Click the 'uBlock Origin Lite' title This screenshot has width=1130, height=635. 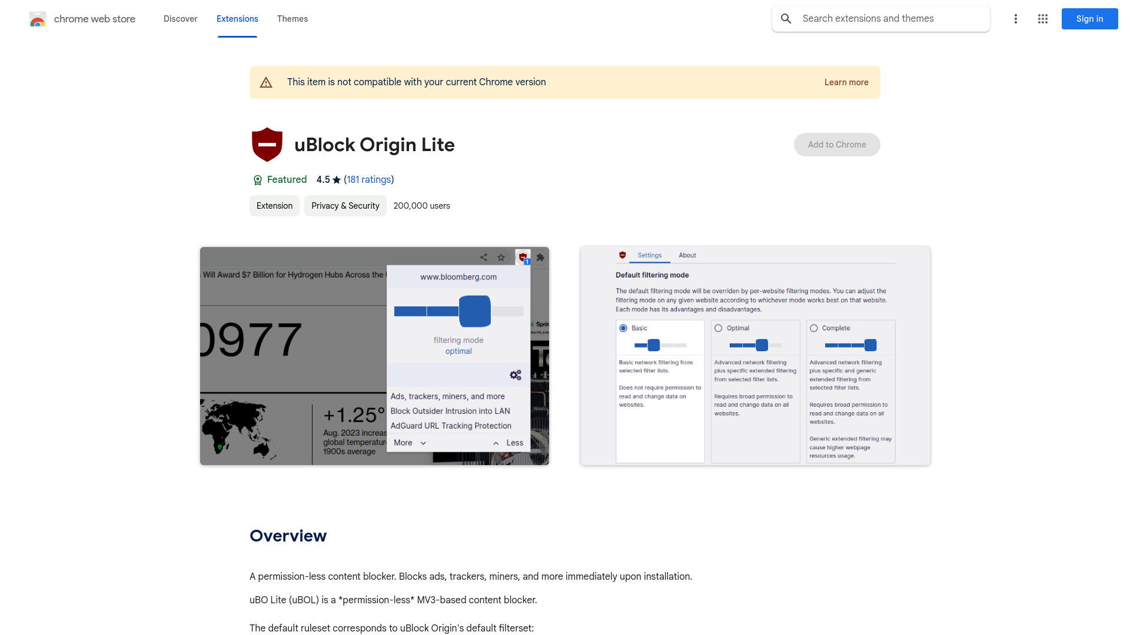click(374, 145)
